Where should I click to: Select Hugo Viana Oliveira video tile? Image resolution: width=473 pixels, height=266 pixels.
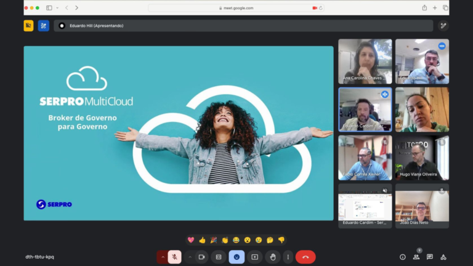click(422, 158)
